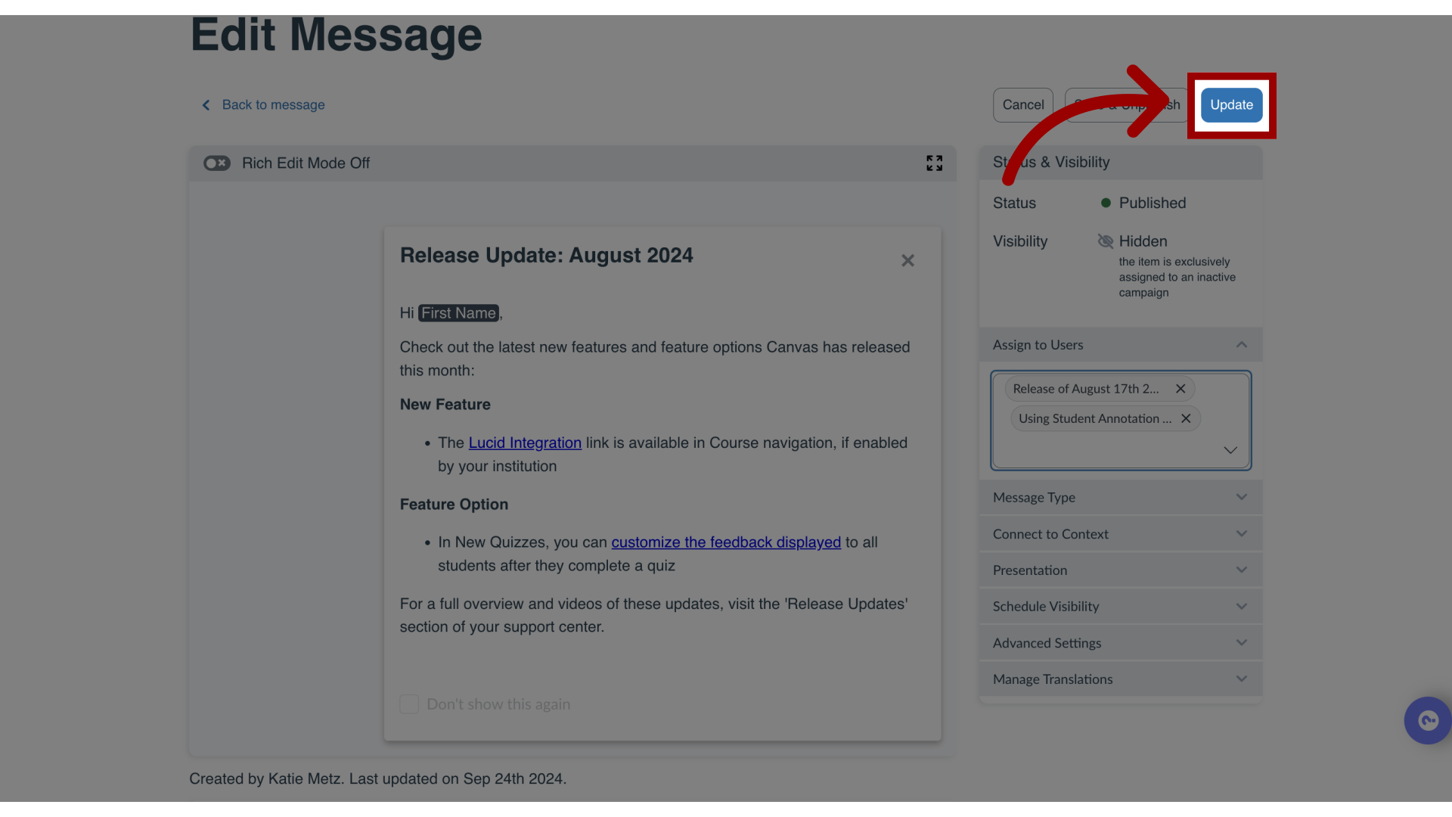Viewport: 1452px width, 817px height.
Task: Toggle Rich Edit Mode Off switch
Action: tap(216, 163)
